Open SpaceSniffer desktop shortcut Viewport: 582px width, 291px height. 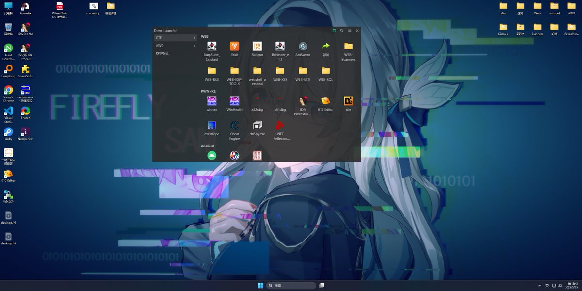(x=25, y=71)
